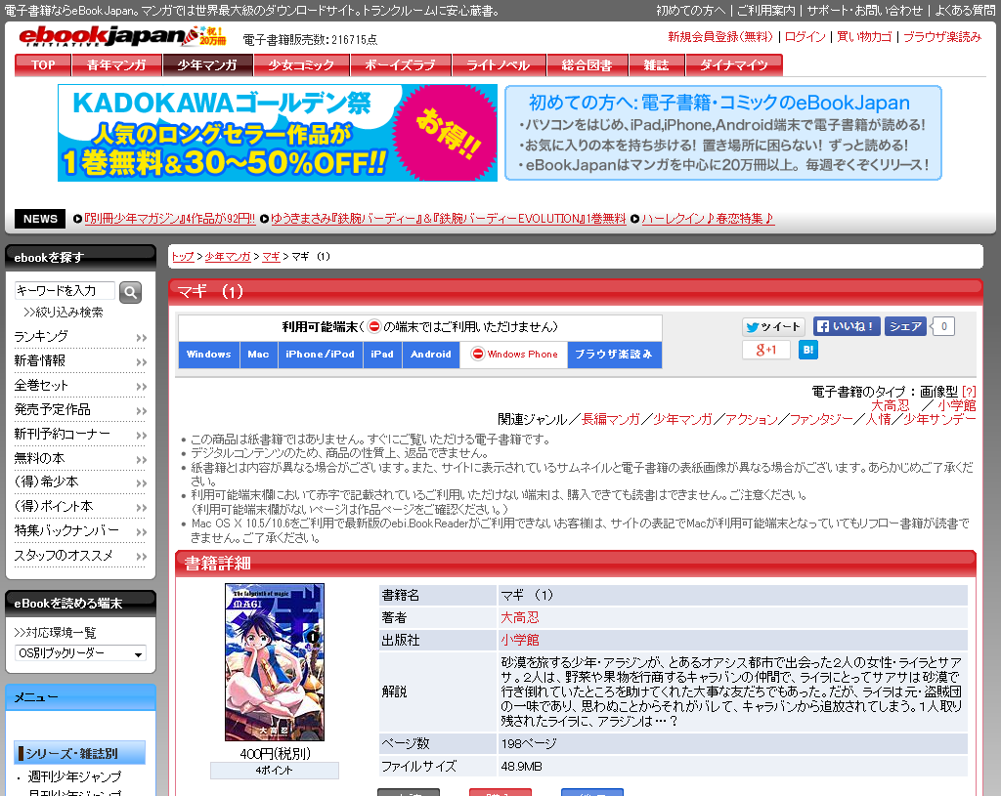Open the ハーレクイン春恋特集 news link
Viewport: 1001px width, 796px height.
tap(708, 219)
